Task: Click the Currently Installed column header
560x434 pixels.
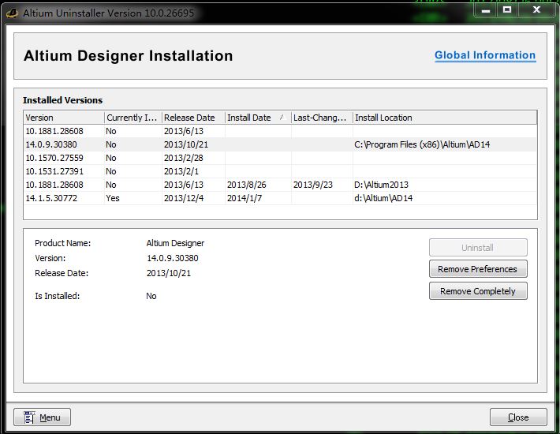Action: [132, 118]
